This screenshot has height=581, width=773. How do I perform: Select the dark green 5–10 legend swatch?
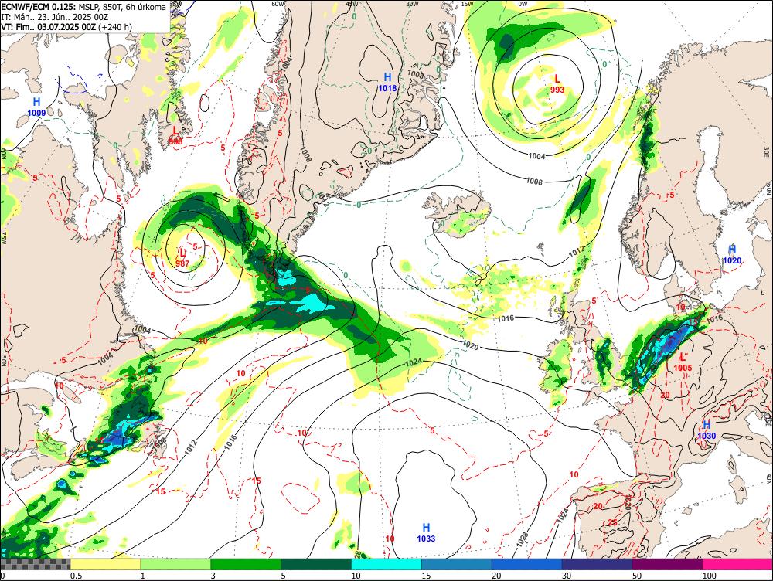click(316, 564)
